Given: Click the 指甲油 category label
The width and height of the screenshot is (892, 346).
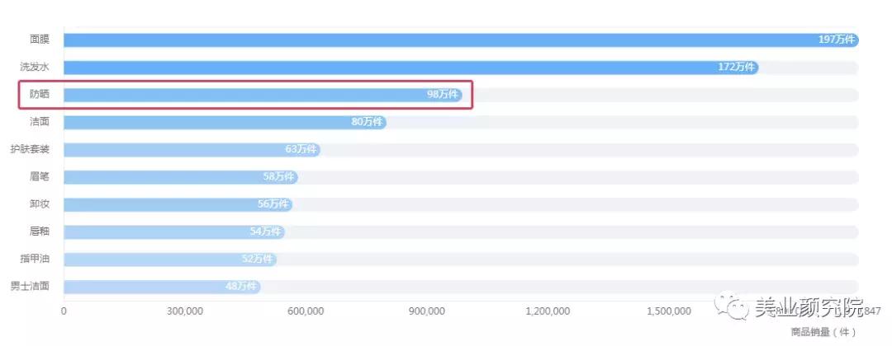Looking at the screenshot, I should coord(35,259).
